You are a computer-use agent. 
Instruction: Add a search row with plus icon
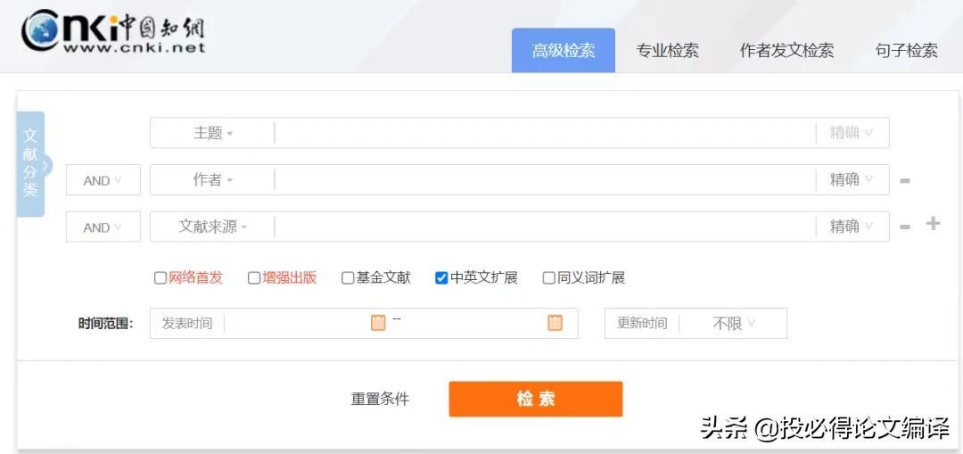tap(933, 224)
